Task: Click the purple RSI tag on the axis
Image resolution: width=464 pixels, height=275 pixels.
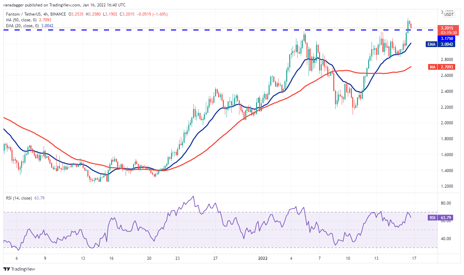Action: tap(432, 218)
